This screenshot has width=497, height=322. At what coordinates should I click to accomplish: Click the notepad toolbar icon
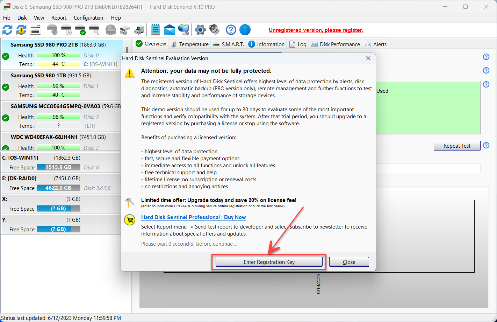155,30
